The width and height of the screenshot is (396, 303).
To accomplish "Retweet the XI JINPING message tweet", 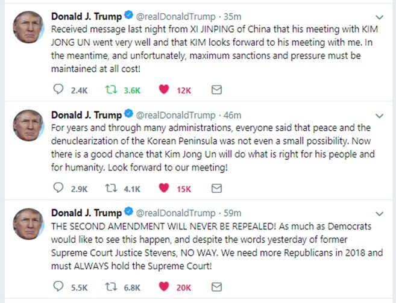I will 110,90.
